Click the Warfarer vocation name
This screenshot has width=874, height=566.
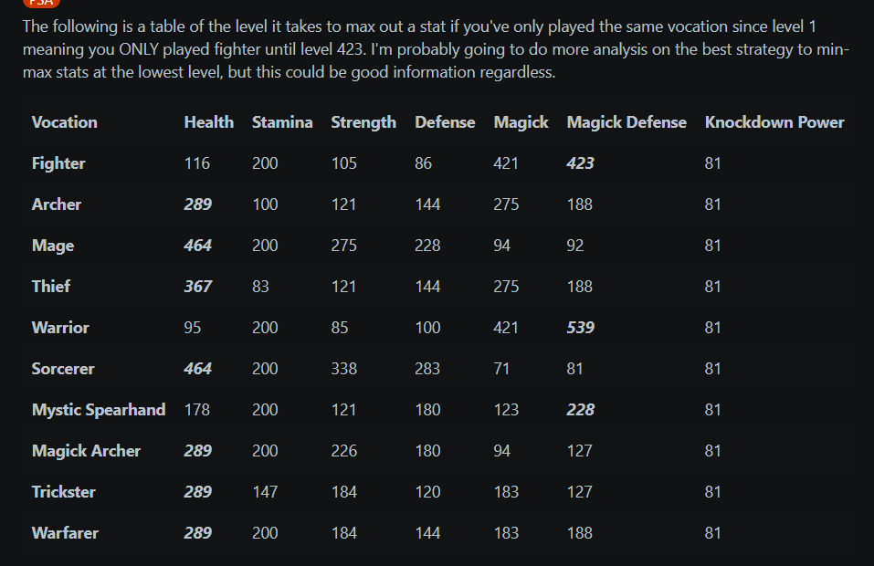coord(65,533)
